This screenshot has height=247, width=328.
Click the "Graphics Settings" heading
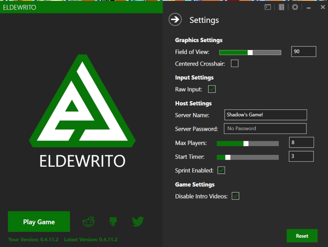199,40
